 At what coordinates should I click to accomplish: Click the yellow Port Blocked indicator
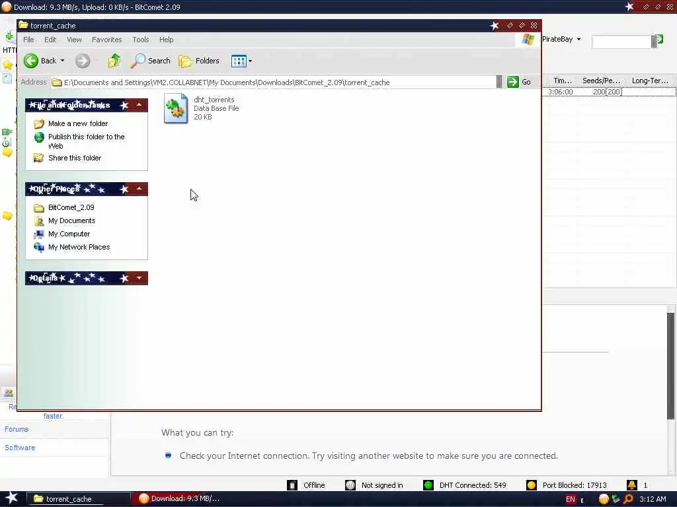[x=532, y=485]
